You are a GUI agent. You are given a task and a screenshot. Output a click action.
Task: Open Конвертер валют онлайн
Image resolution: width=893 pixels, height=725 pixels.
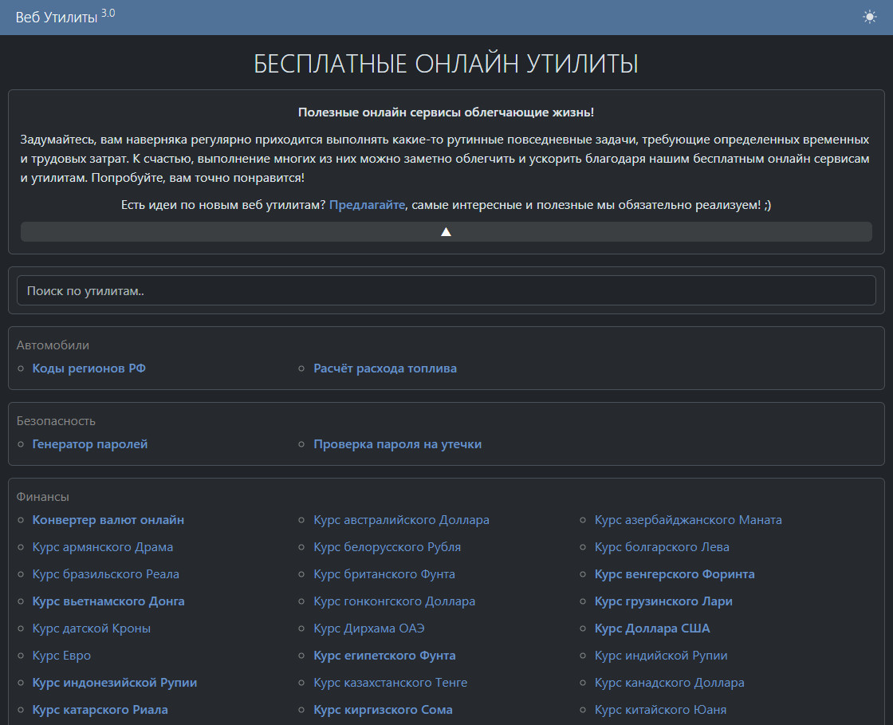click(x=108, y=520)
